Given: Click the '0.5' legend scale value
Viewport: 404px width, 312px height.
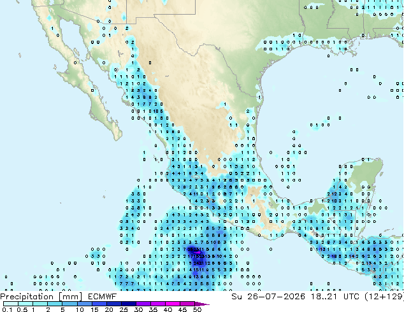Looking at the screenshot, I should (x=22, y=309).
